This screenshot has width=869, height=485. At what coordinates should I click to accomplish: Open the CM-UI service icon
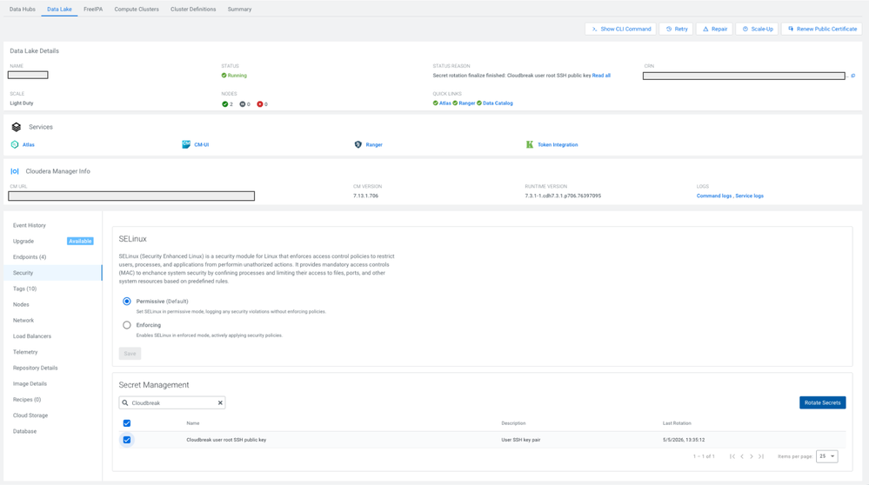pos(186,144)
